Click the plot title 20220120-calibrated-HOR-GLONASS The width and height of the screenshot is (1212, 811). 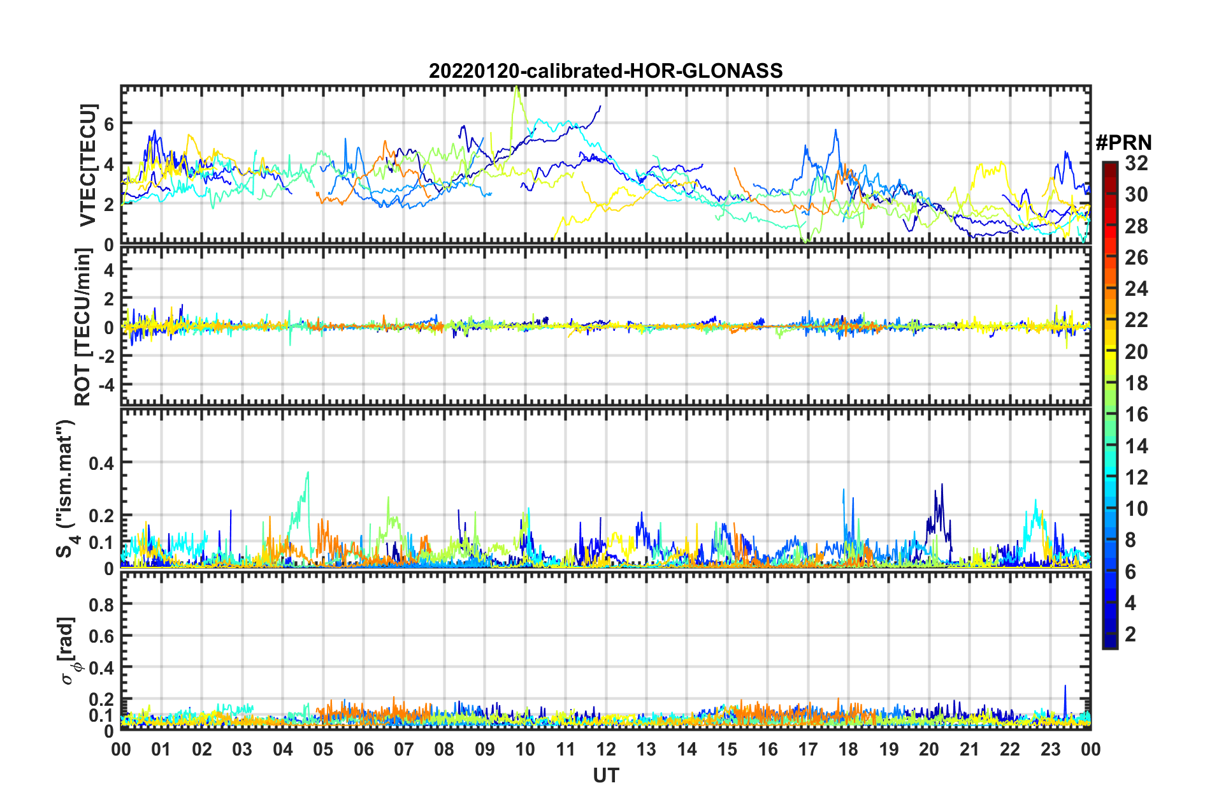click(605, 71)
